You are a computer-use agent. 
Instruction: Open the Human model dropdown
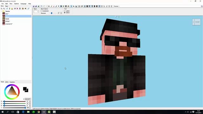116,6
